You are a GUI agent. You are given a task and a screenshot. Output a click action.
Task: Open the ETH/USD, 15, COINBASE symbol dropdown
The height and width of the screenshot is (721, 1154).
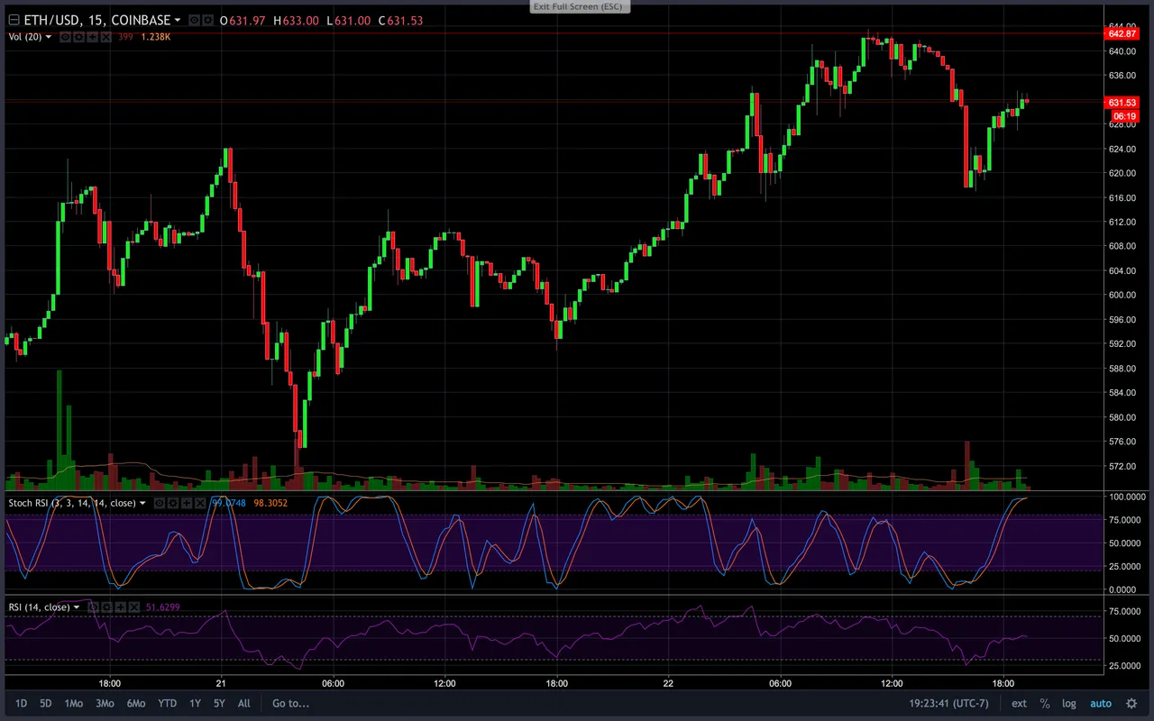click(x=178, y=20)
